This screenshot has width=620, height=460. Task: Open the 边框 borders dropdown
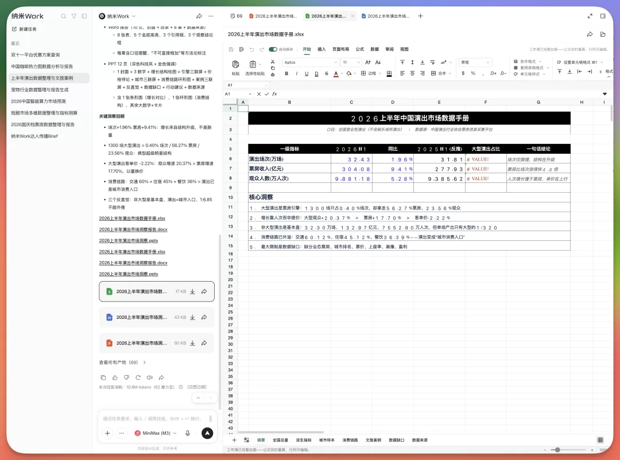click(371, 73)
